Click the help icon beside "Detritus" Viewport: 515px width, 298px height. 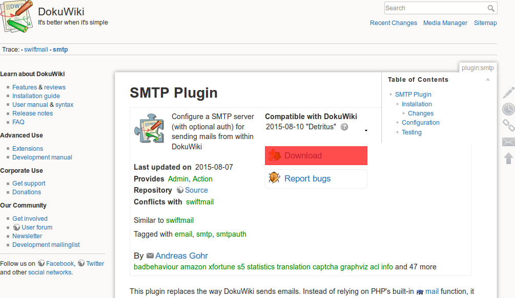(344, 127)
